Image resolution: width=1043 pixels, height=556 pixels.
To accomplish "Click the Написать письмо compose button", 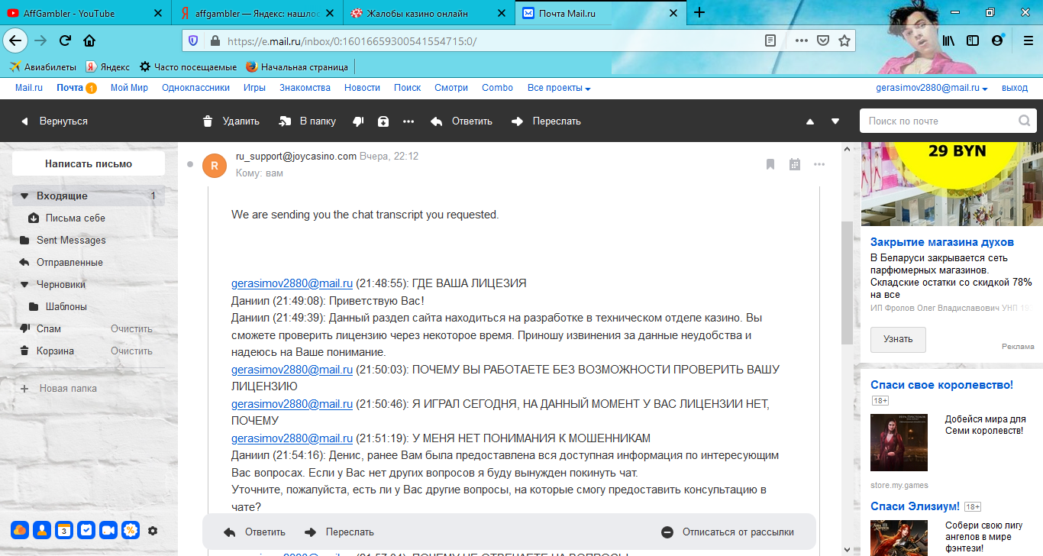I will pyautogui.click(x=89, y=163).
